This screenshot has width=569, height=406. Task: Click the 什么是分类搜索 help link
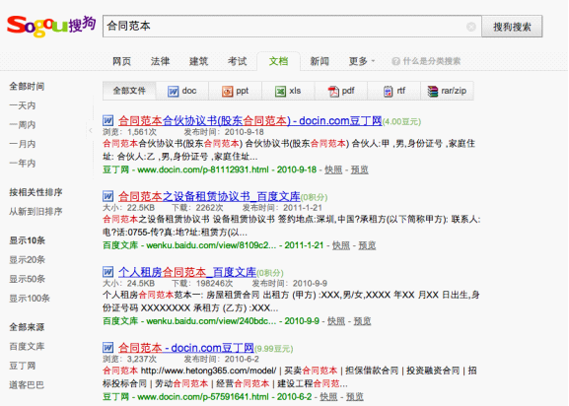click(432, 61)
